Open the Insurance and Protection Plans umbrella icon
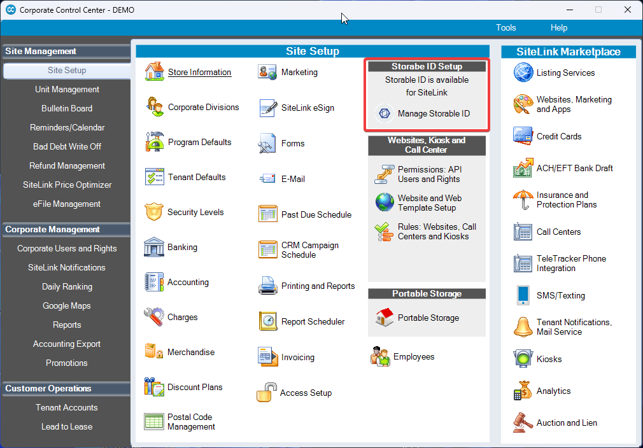Viewport: 643px width, 448px height. coord(523,200)
